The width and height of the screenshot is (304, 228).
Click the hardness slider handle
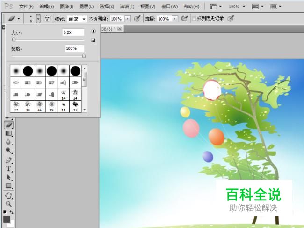[84, 56]
